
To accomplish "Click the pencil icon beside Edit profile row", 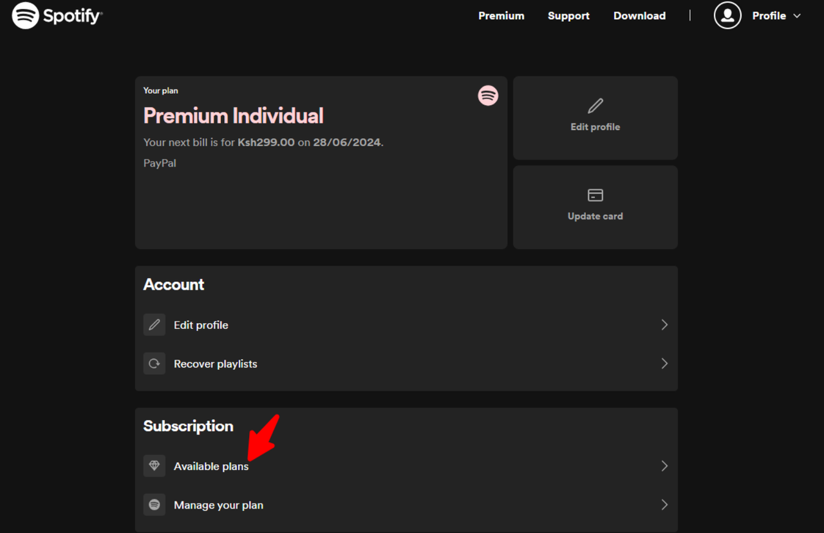I will pos(154,324).
